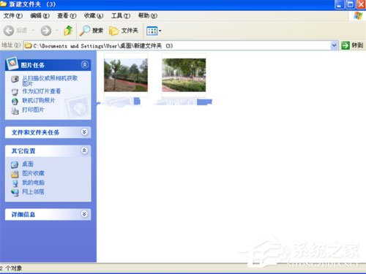
Task: Click the Network Neighborhood icon
Action: [x=15, y=192]
